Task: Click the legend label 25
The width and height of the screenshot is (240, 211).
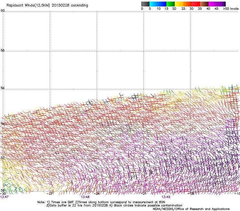Action: coord(183,9)
